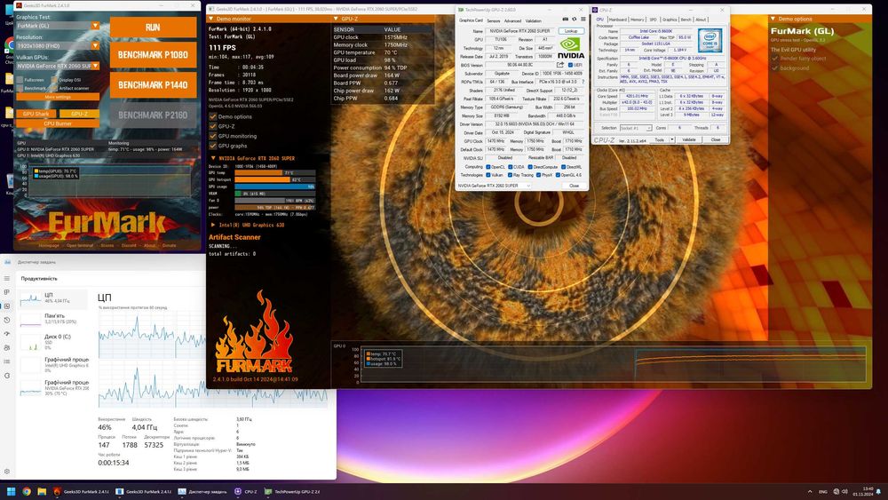
Task: Open Memory tab in CPU-Z
Action: coord(637,20)
